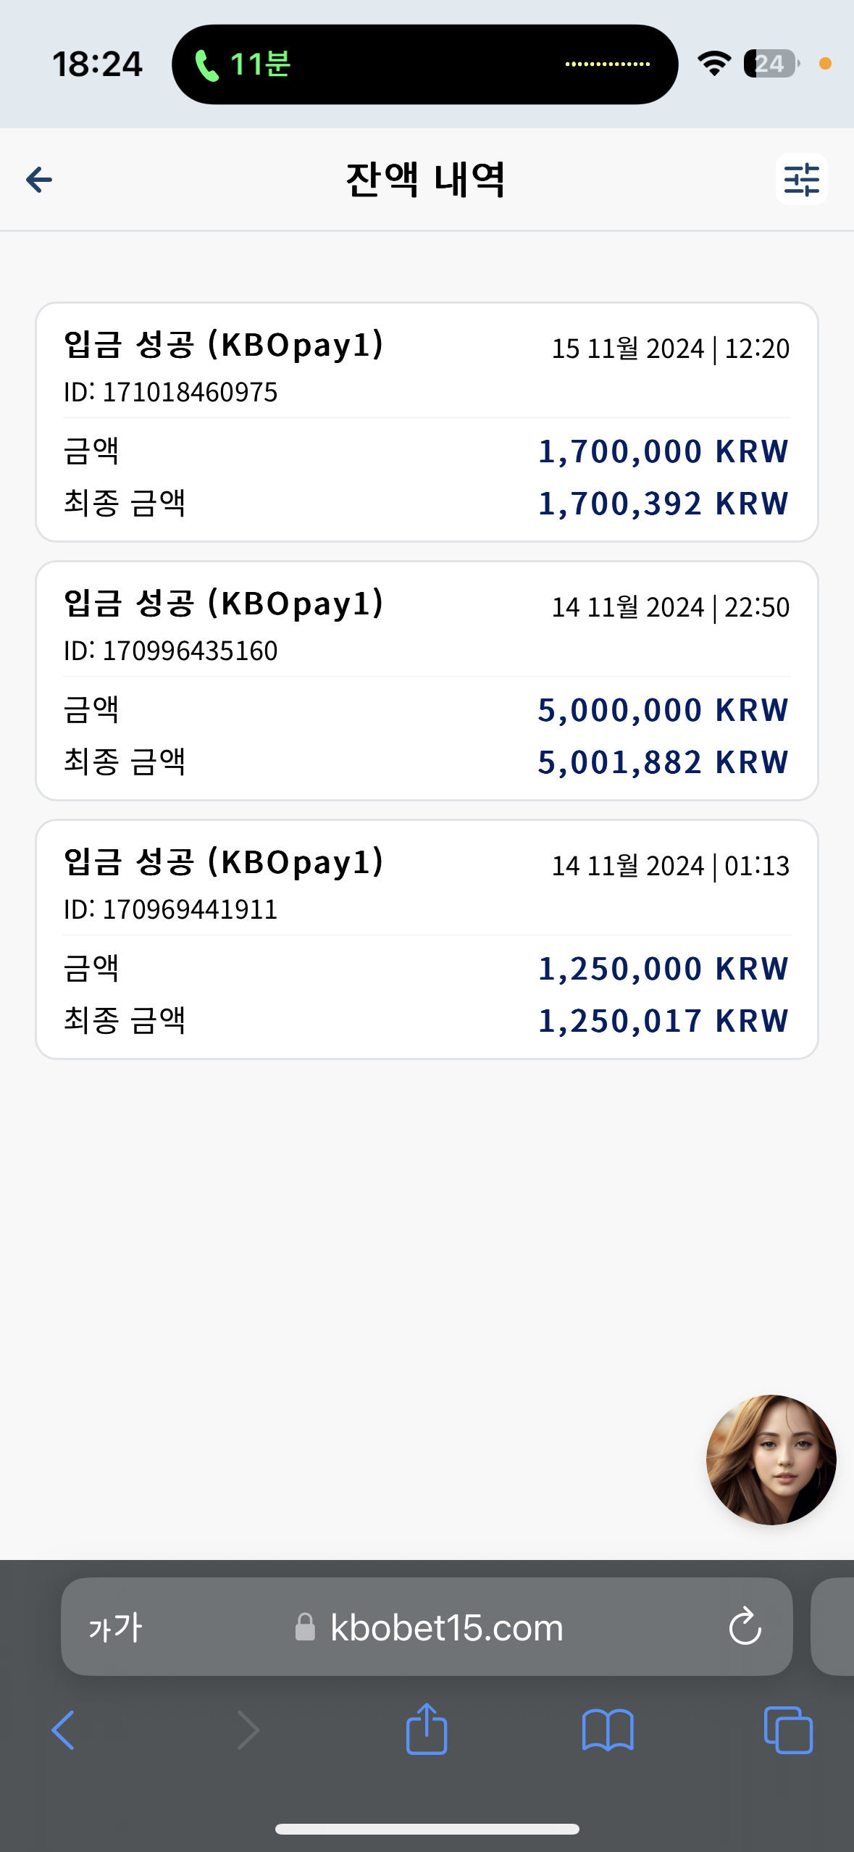Tap the 18:24 status bar clock
Screen dimensions: 854x1852
pyautogui.click(x=97, y=64)
